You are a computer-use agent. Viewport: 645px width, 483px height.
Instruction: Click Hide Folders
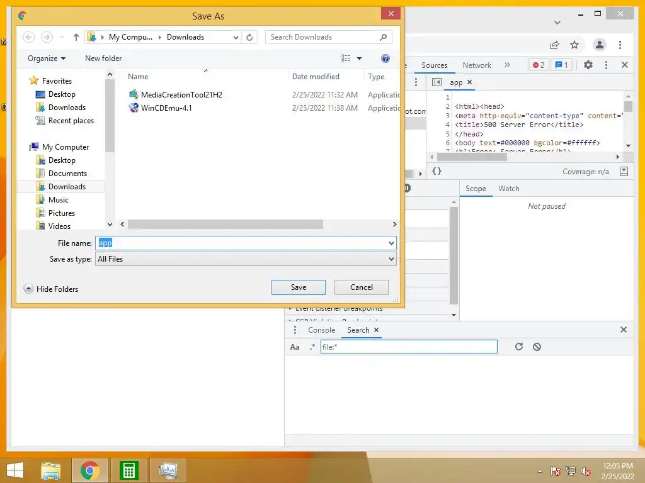51,289
